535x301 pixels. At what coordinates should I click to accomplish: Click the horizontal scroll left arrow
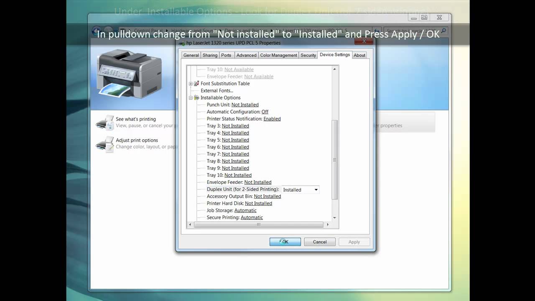[x=190, y=224]
